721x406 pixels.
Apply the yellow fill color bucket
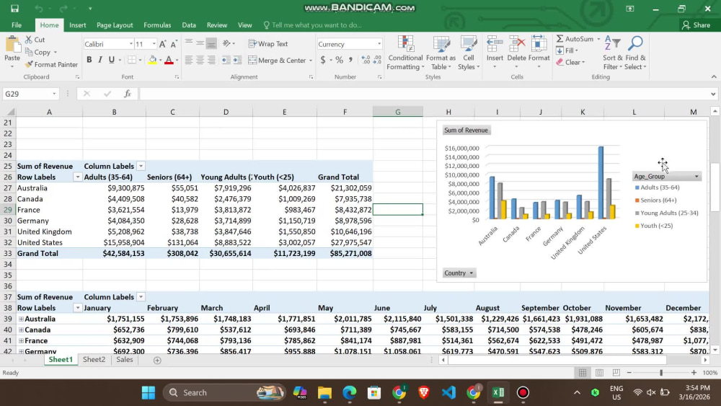pyautogui.click(x=152, y=60)
